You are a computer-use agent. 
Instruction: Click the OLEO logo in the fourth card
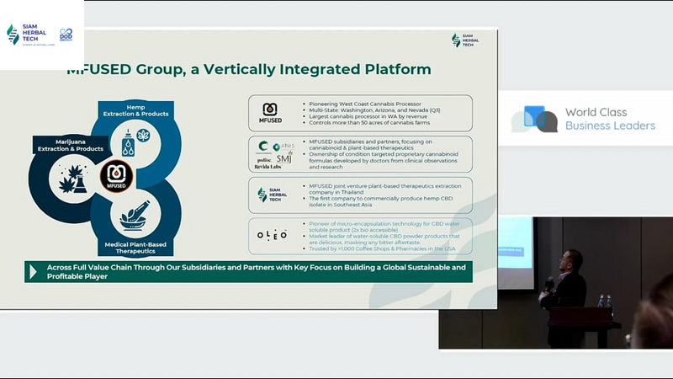272,235
